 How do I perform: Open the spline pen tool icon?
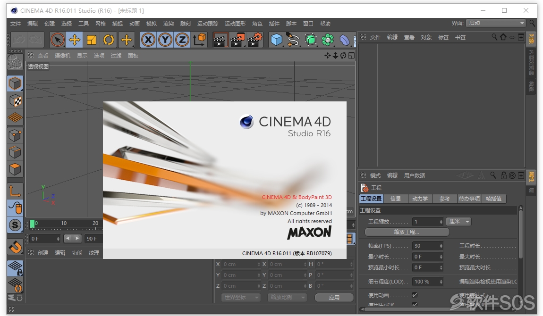pyautogui.click(x=293, y=40)
